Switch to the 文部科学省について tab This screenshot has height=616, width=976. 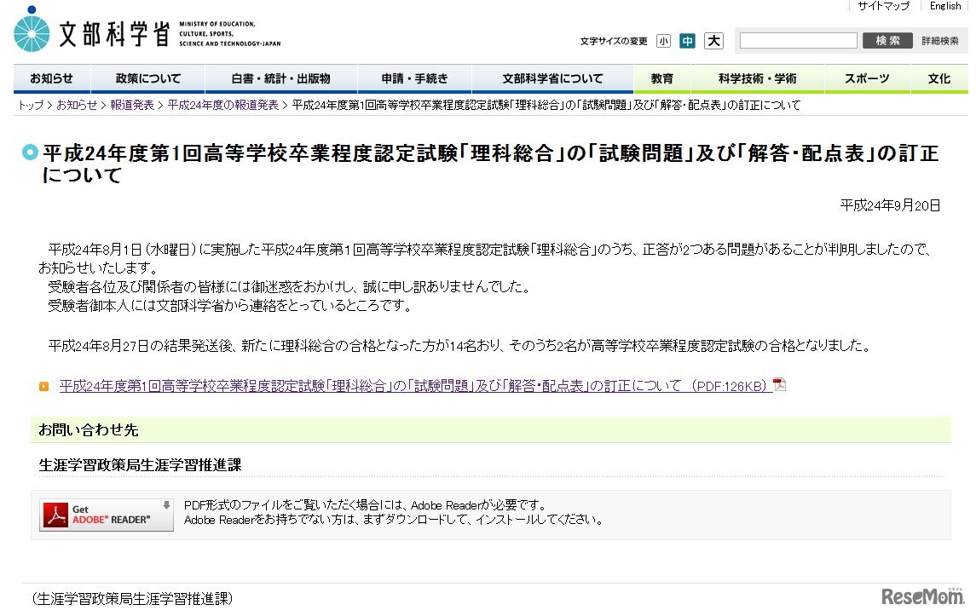[x=552, y=78]
